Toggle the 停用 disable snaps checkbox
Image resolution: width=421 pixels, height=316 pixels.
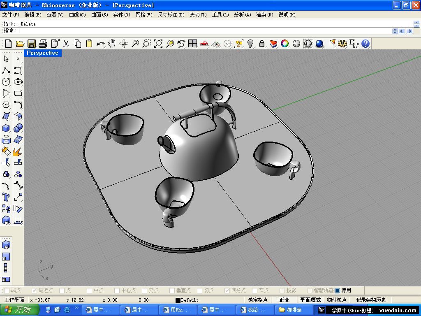338,290
